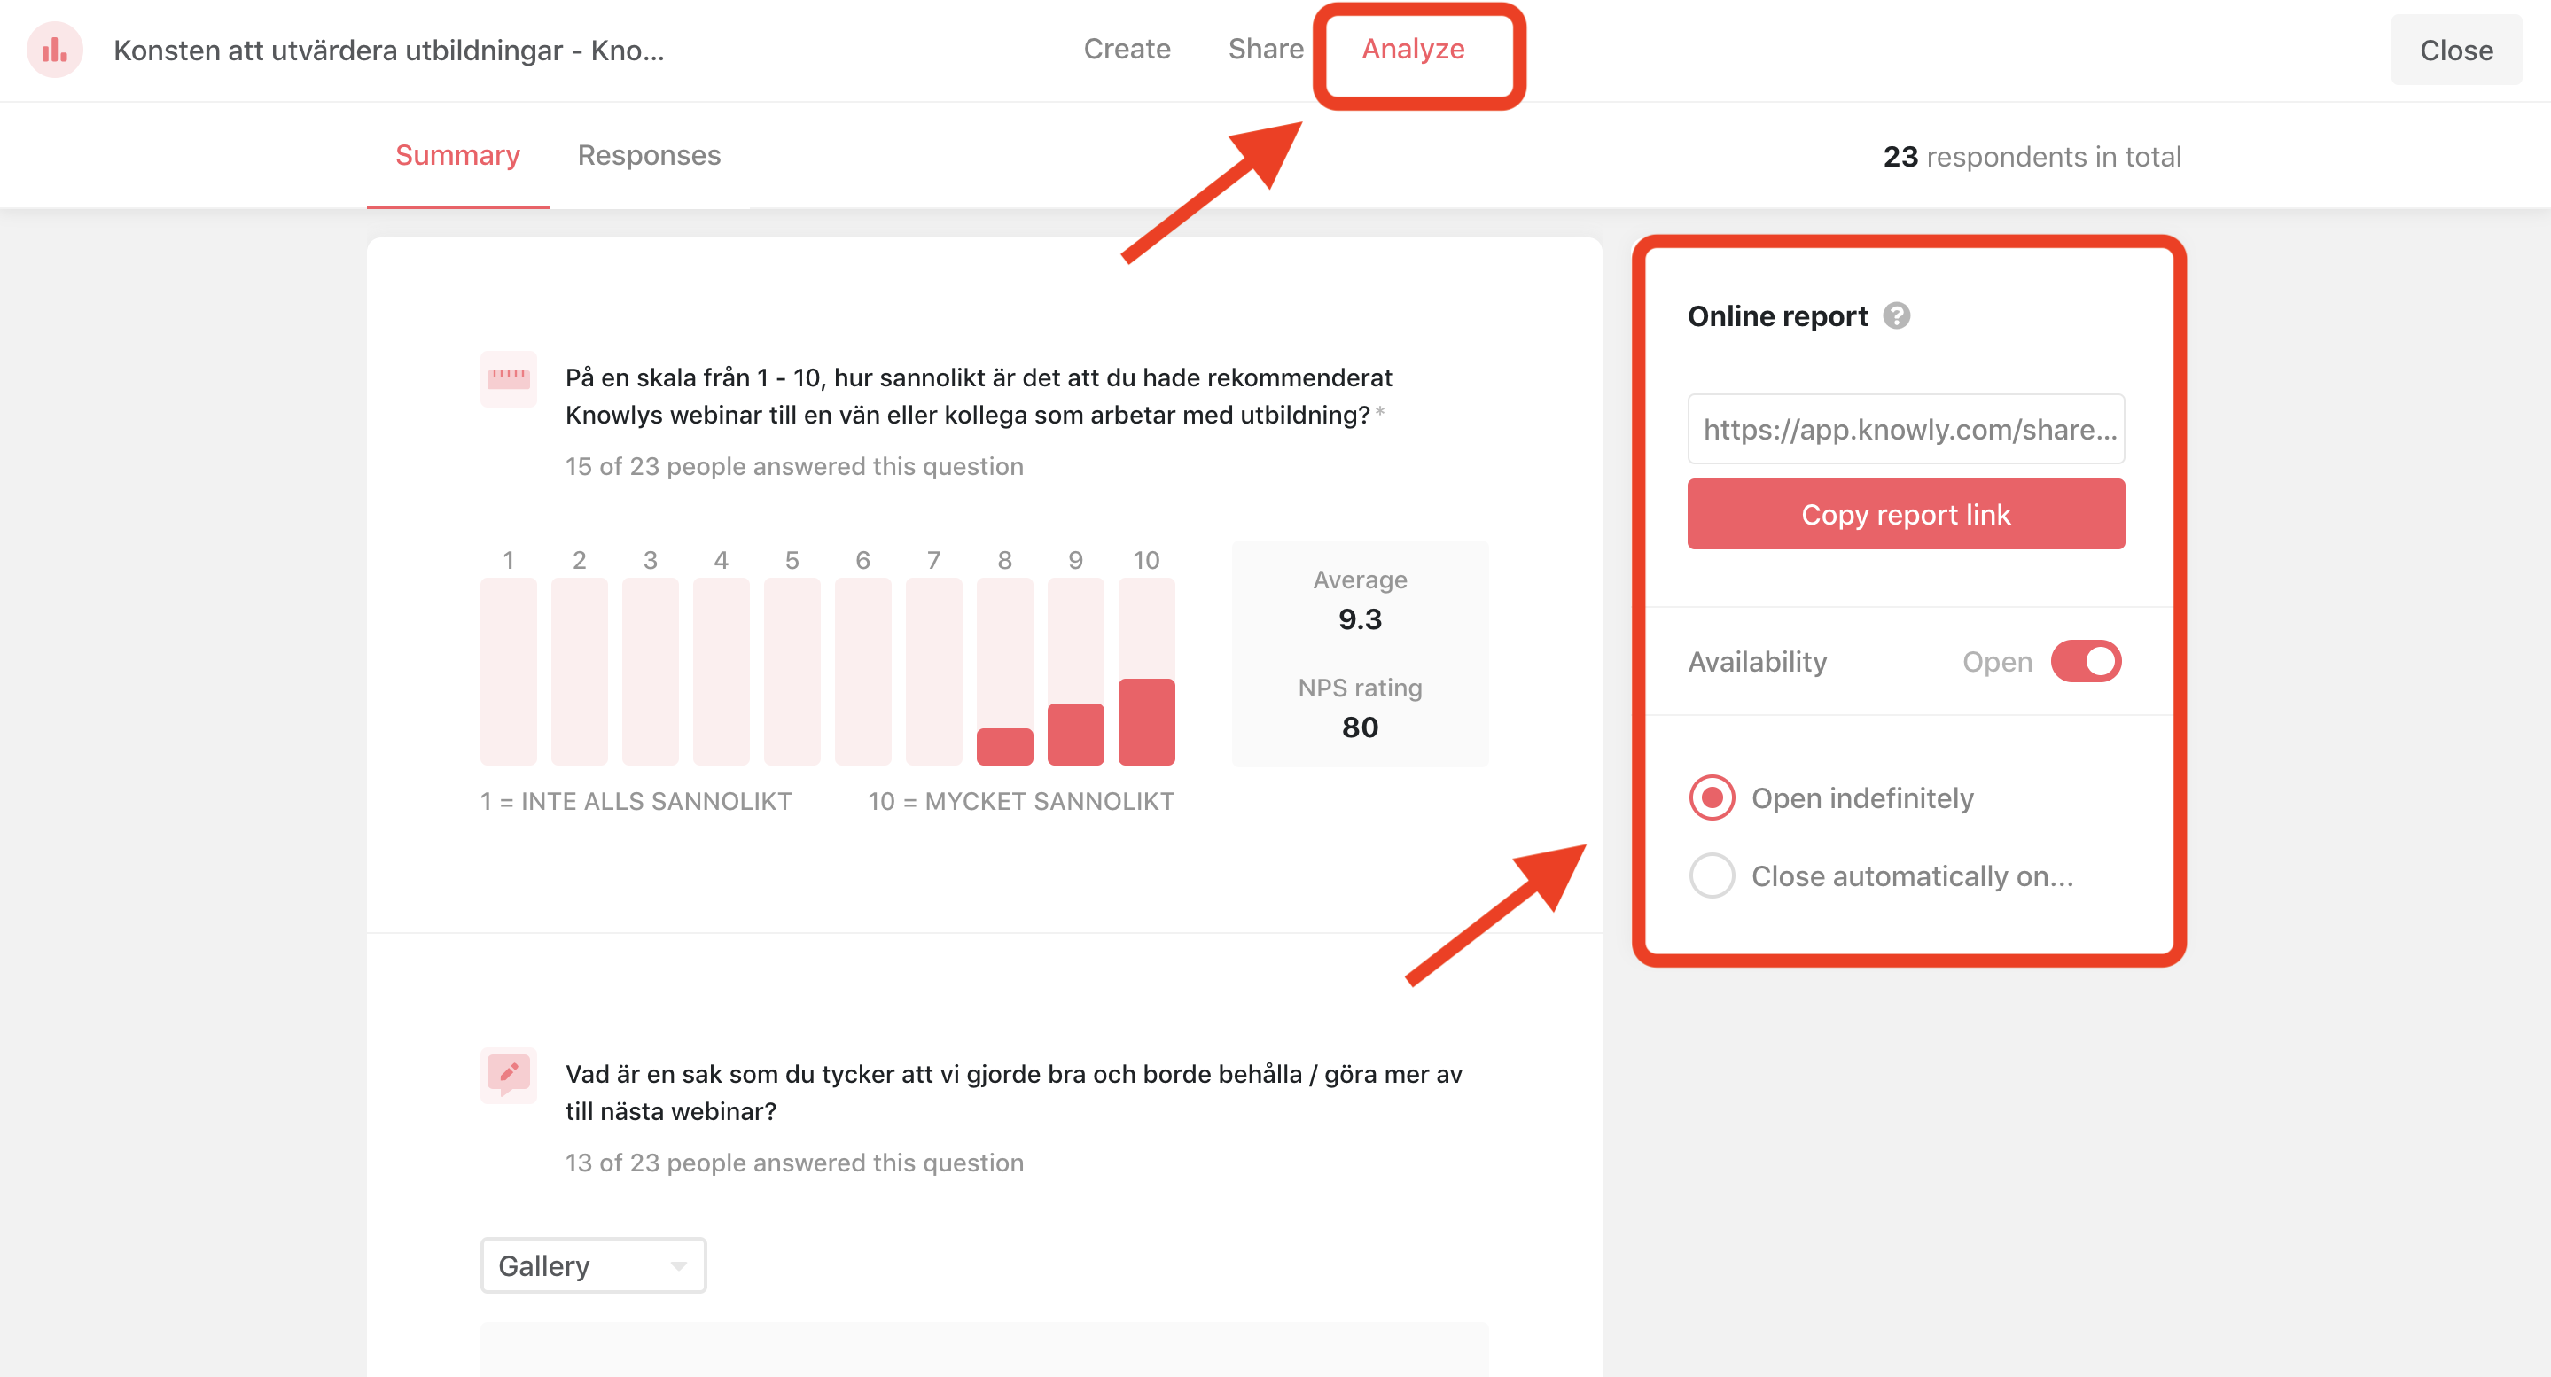The height and width of the screenshot is (1377, 2551).
Task: Select the Open indefinitely option
Action: [1712, 797]
